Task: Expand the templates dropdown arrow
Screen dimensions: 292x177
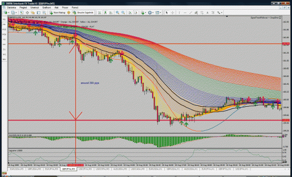Action: [160, 13]
